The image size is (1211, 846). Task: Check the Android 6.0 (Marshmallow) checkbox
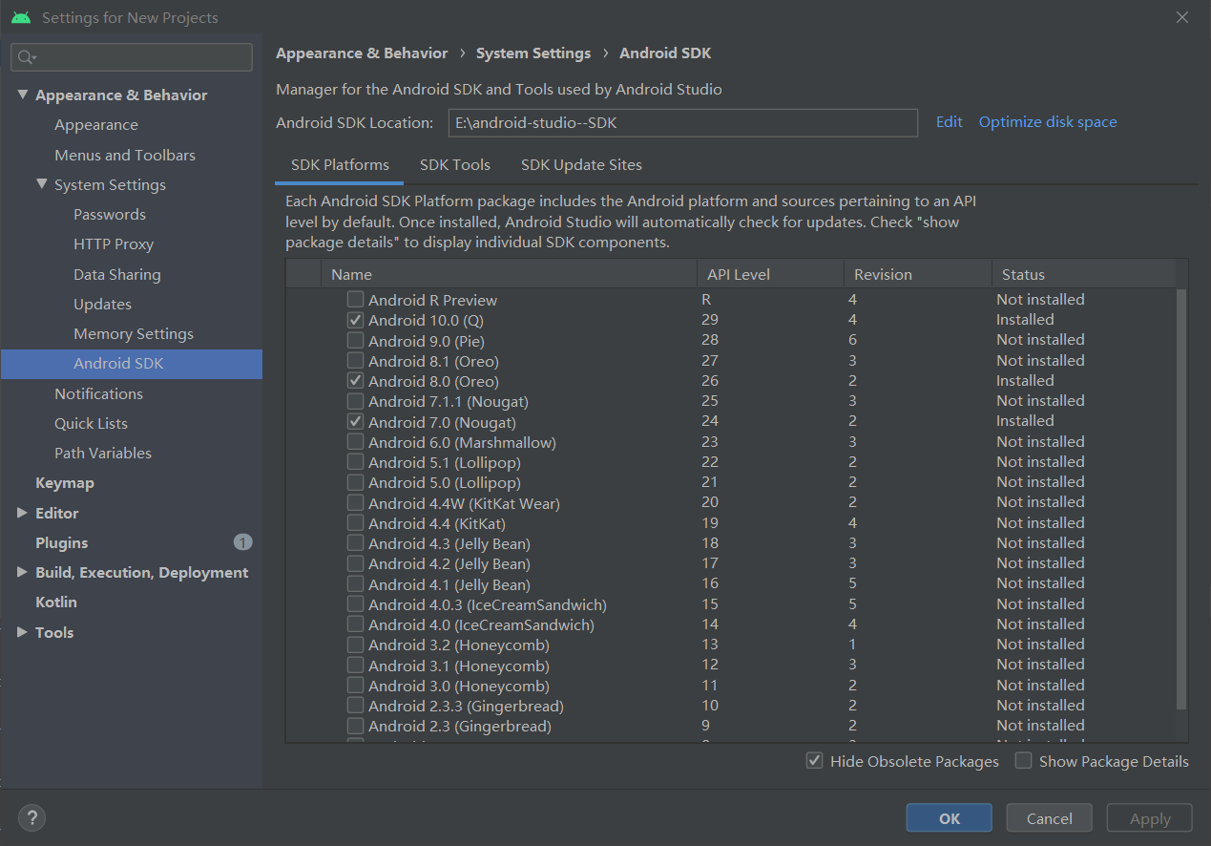click(355, 442)
